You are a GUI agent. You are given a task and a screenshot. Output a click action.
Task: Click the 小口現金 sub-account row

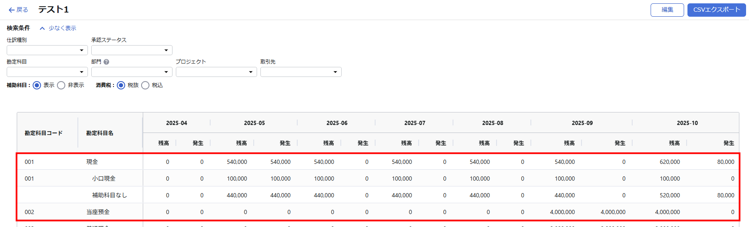click(x=104, y=179)
